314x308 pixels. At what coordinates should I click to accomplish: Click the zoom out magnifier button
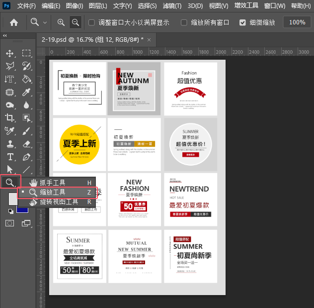[x=76, y=22]
